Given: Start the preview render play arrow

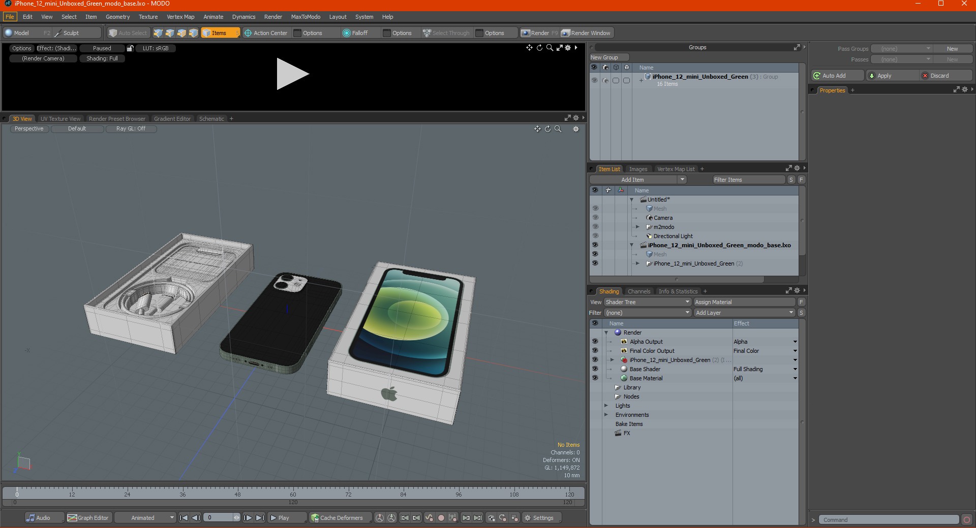Looking at the screenshot, I should (x=292, y=74).
